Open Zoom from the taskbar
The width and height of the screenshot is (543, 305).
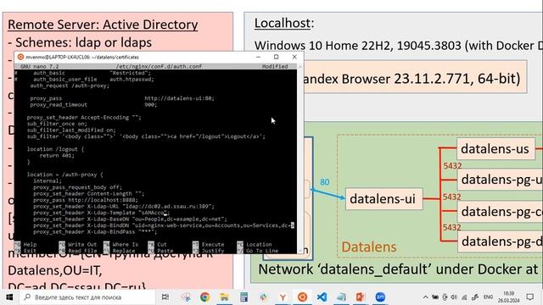[x=380, y=297]
